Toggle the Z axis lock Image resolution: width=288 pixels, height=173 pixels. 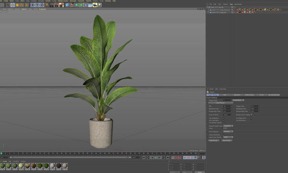tap(42, 5)
